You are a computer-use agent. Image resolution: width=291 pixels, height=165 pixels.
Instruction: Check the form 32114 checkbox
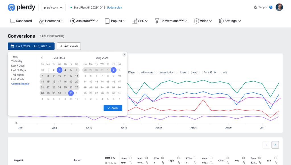tap(201, 73)
